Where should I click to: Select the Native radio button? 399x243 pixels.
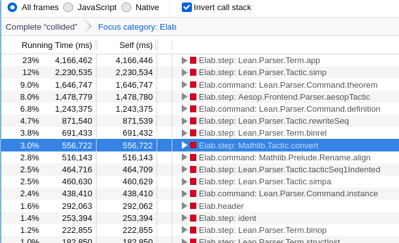(x=126, y=8)
